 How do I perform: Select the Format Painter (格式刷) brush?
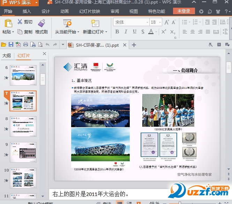tap(42, 23)
